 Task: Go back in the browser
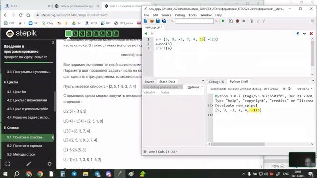point(6,15)
